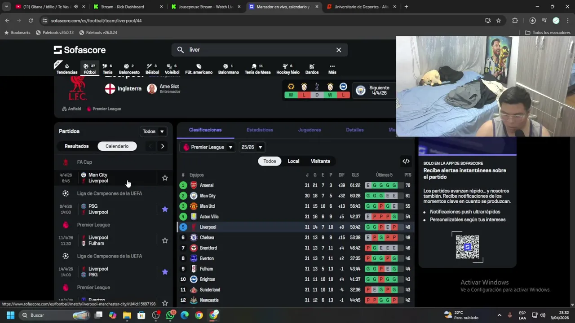Viewport: 575px width, 323px height.
Task: Click Arsenal team crest in standings
Action: click(194, 185)
